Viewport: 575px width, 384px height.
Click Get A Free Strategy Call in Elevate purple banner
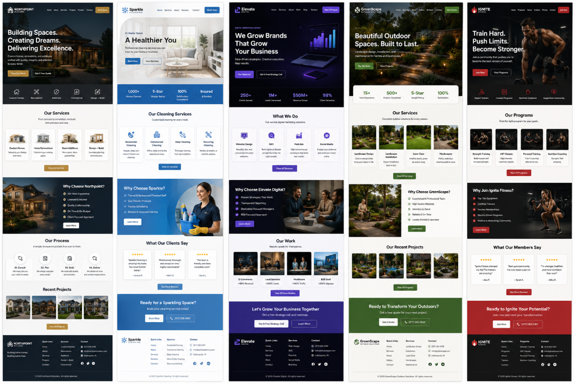[271, 324]
